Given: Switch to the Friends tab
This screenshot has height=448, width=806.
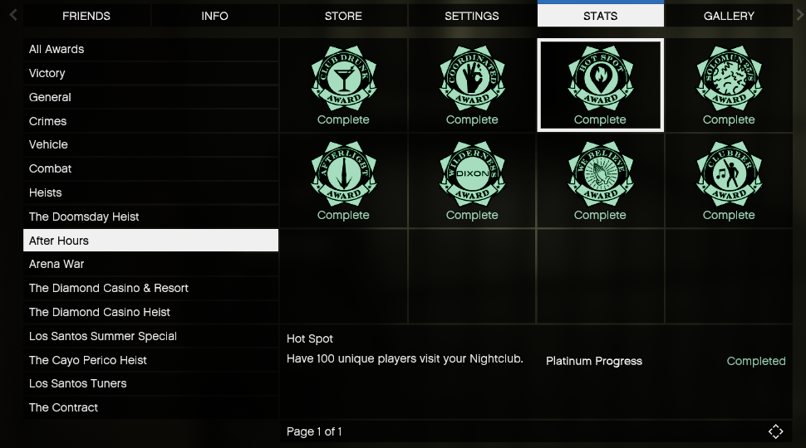Looking at the screenshot, I should [86, 16].
